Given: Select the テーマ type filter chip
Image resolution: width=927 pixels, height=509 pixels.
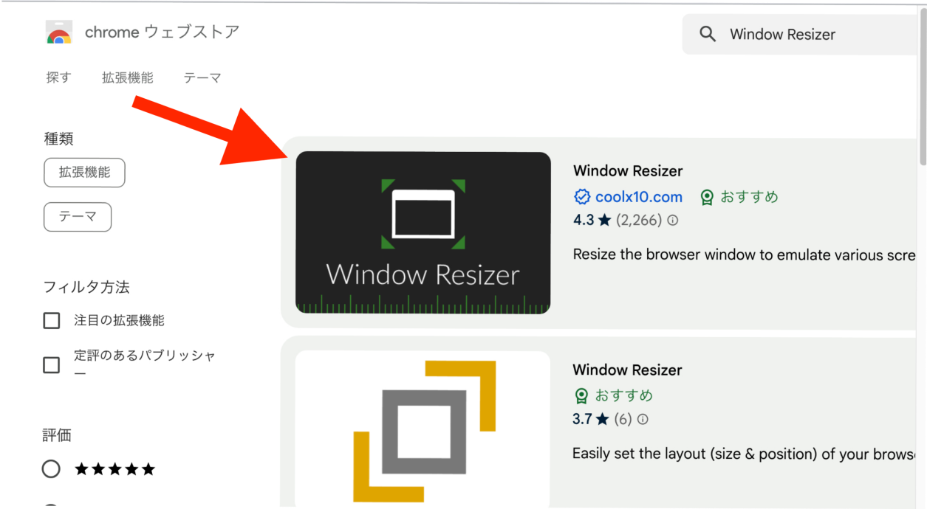Looking at the screenshot, I should point(78,217).
